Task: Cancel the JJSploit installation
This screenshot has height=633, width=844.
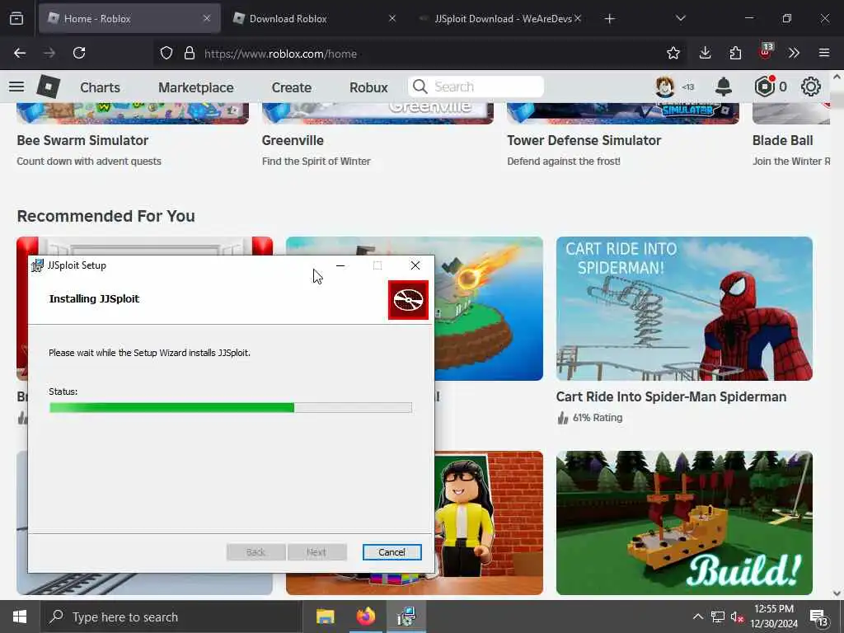Action: coord(392,552)
